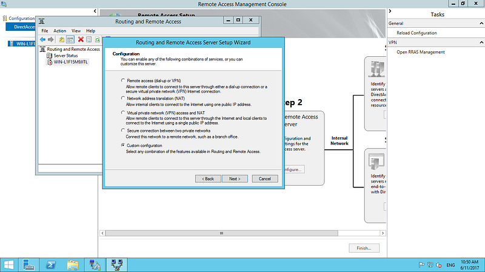Viewport: 485px width, 272px height.
Task: Open the Help menu
Action: coord(90,31)
